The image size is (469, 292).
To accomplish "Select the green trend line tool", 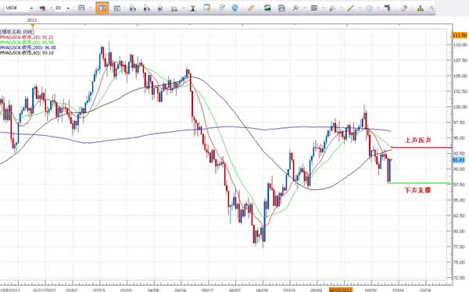I will tap(350, 9).
